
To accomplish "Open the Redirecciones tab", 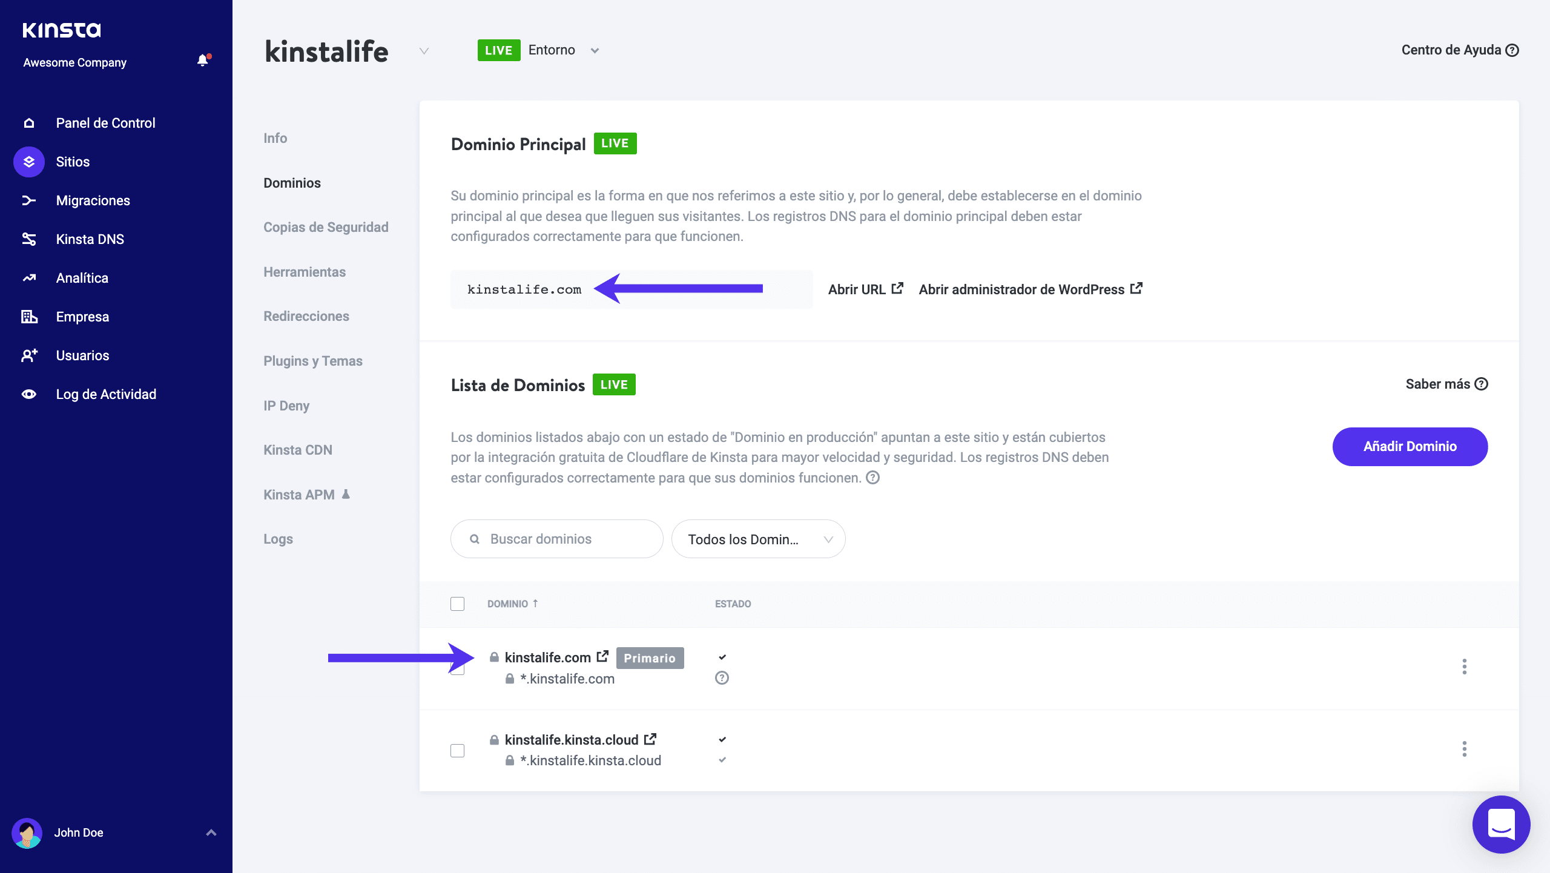I will [306, 316].
